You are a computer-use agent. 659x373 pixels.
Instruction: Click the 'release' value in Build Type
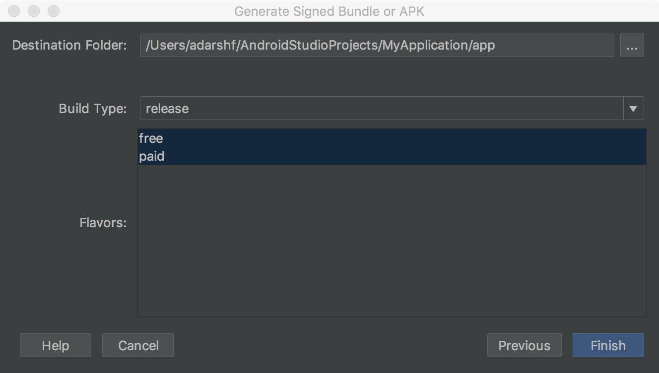point(167,109)
